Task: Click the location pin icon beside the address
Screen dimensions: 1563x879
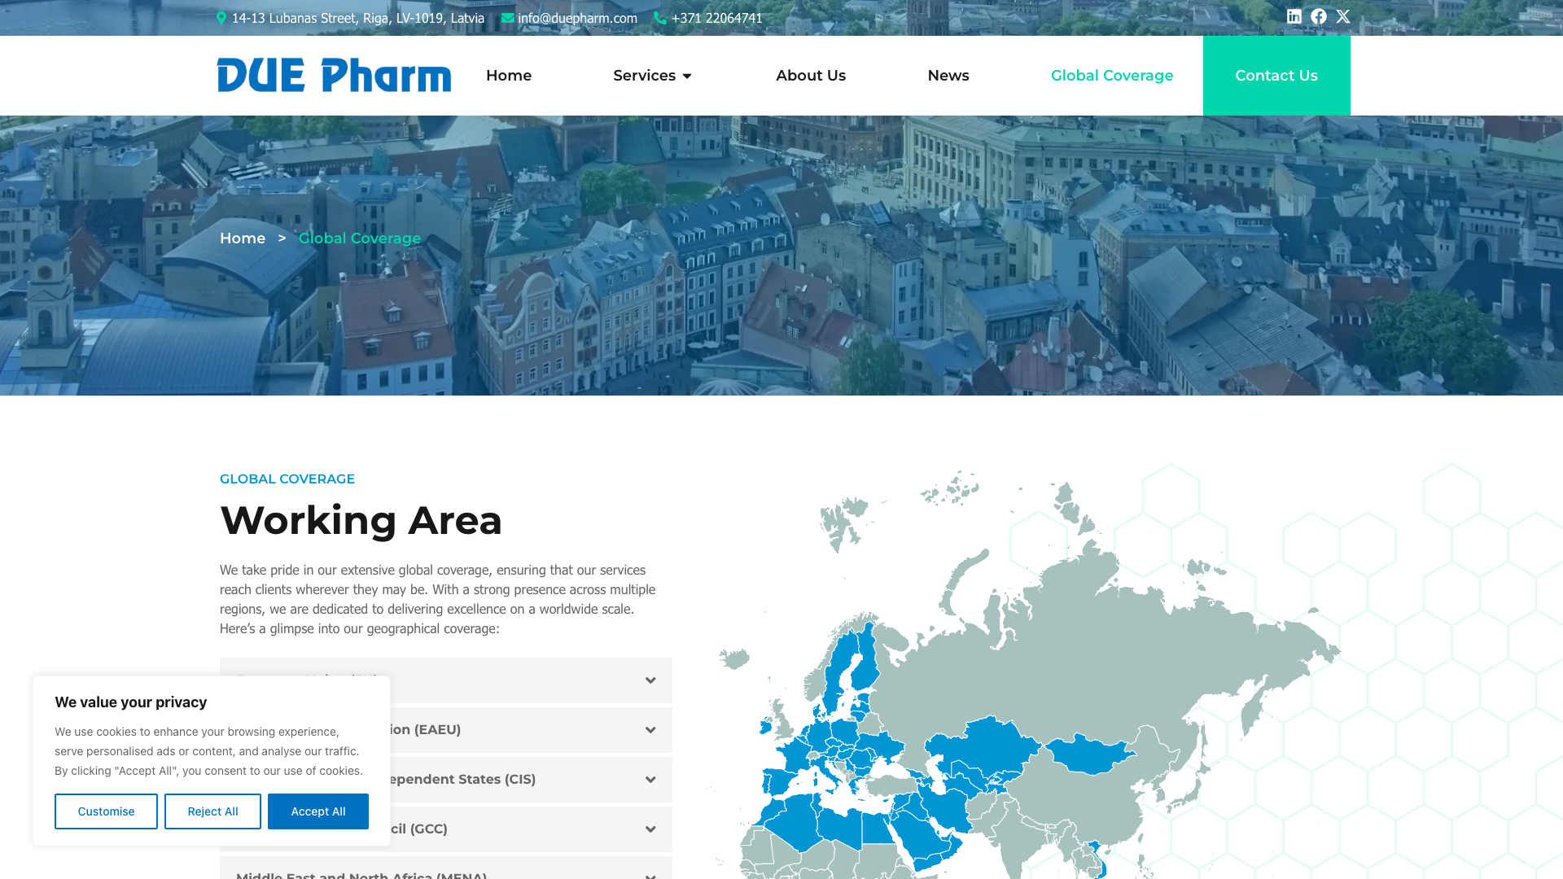Action: (221, 18)
